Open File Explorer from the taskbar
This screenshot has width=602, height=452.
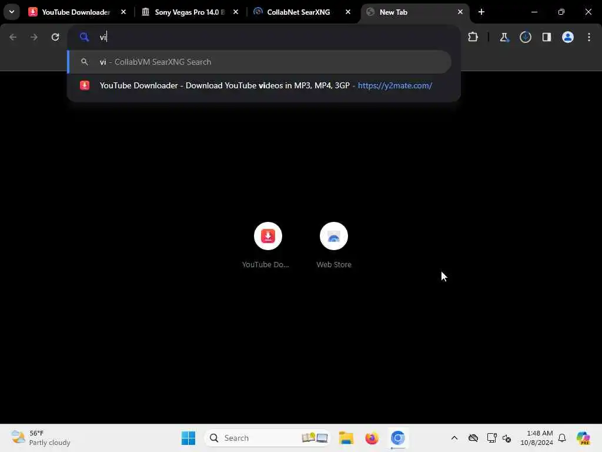point(346,438)
